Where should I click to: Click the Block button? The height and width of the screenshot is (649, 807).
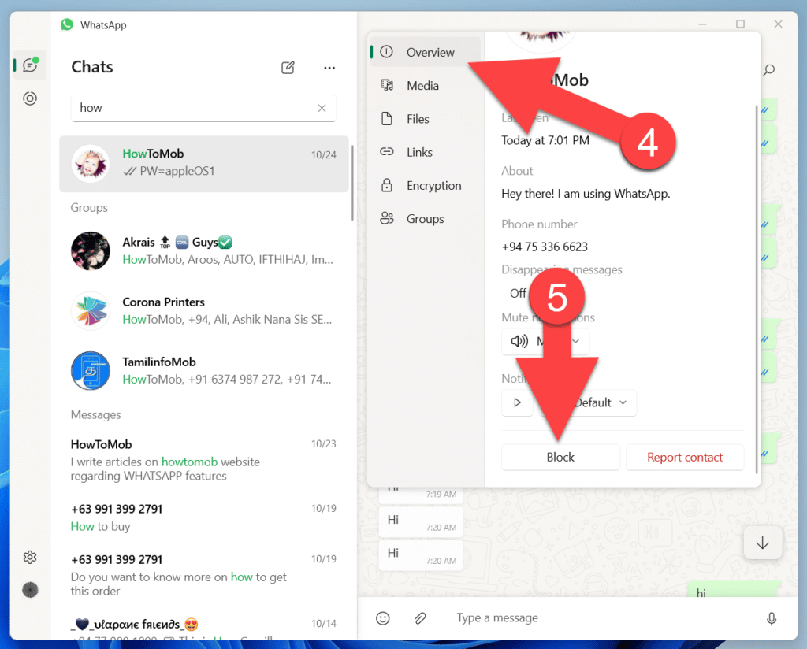coord(560,457)
